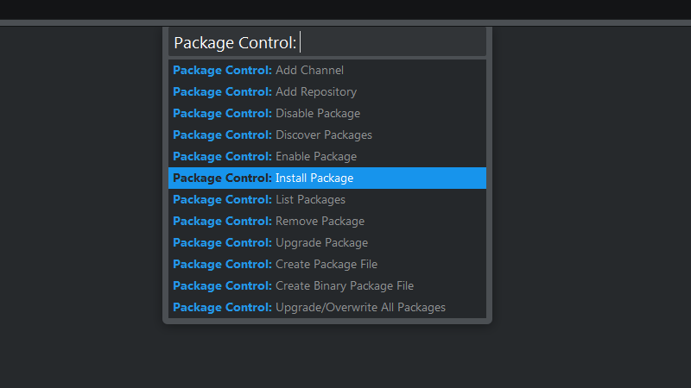Choose Remove Package in the palette
Image resolution: width=691 pixels, height=388 pixels.
pos(326,222)
